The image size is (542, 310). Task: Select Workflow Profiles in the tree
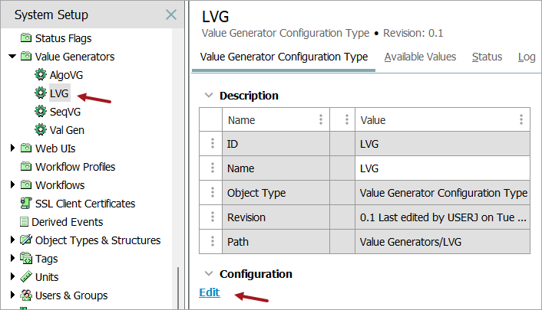(x=75, y=167)
